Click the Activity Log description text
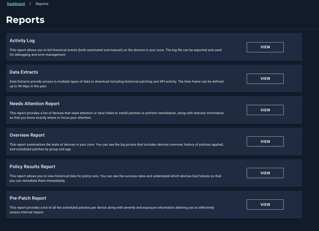 pyautogui.click(x=115, y=52)
